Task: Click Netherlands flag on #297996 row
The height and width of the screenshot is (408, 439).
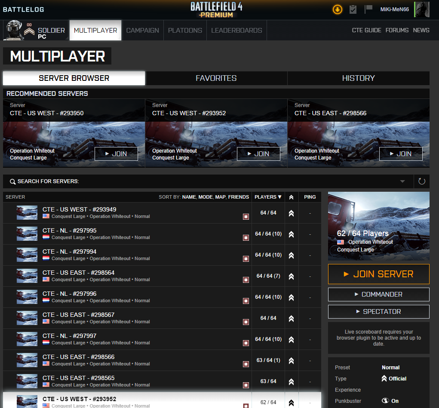Action: pos(46,301)
